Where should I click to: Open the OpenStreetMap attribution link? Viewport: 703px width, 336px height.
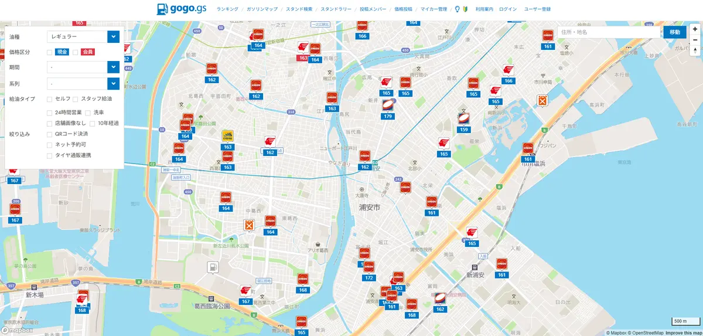coord(644,332)
